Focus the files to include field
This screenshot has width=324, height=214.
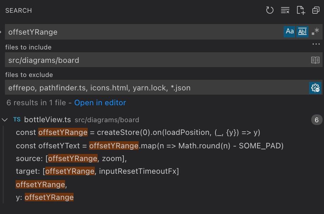[x=156, y=60]
